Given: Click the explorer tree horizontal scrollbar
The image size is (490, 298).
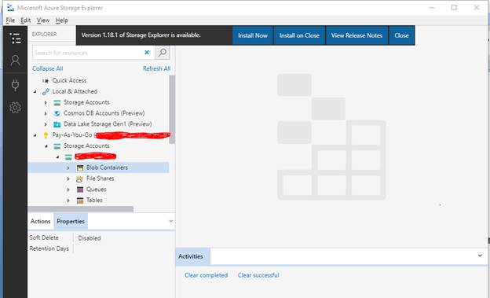Looking at the screenshot, I should [x=81, y=209].
